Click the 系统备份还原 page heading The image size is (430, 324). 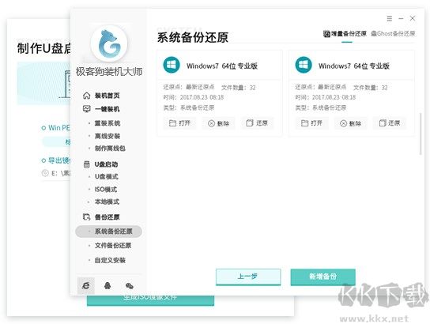point(193,37)
